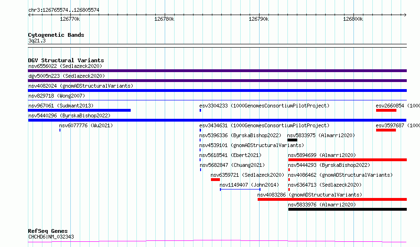
Task: Click the nsv6077776 (Wu2021) label
Action: [86, 125]
